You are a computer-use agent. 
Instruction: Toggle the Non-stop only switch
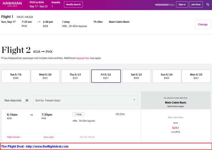26,101
